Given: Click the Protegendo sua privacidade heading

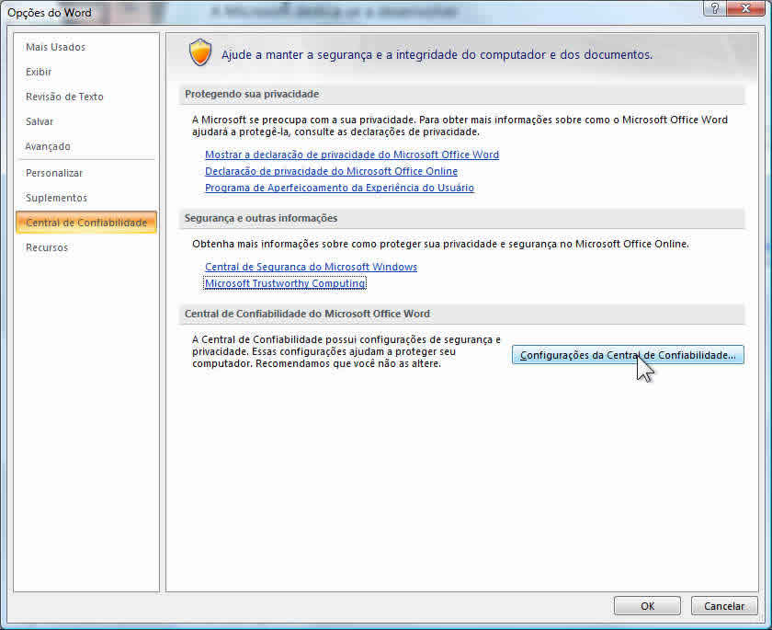Looking at the screenshot, I should 252,94.
